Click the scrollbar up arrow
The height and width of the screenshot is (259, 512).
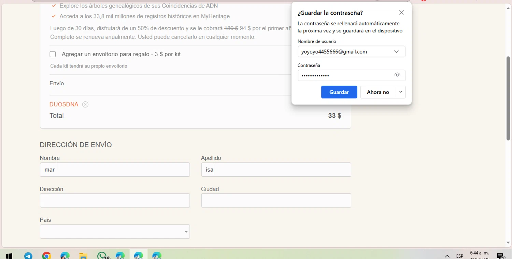pos(508,8)
